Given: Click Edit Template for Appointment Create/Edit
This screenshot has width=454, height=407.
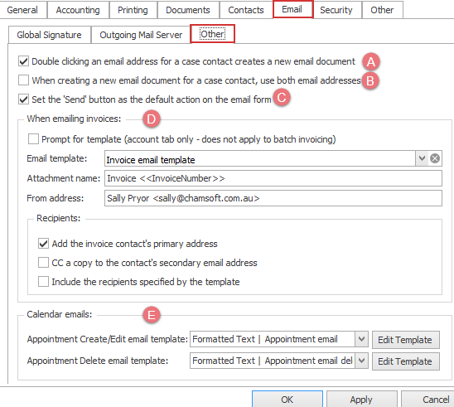Looking at the screenshot, I should (x=406, y=340).
